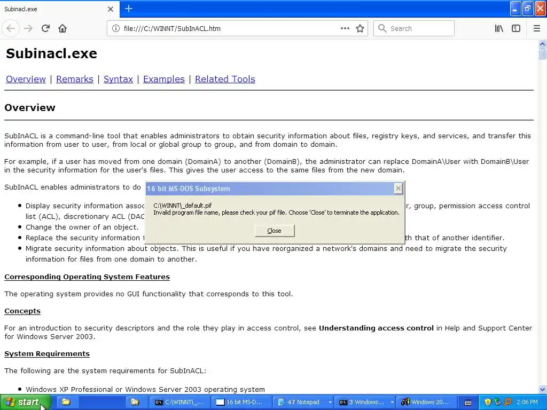Viewport: 547px width, 410px height.
Task: Click the 2:06 PM clock
Action: pyautogui.click(x=527, y=402)
